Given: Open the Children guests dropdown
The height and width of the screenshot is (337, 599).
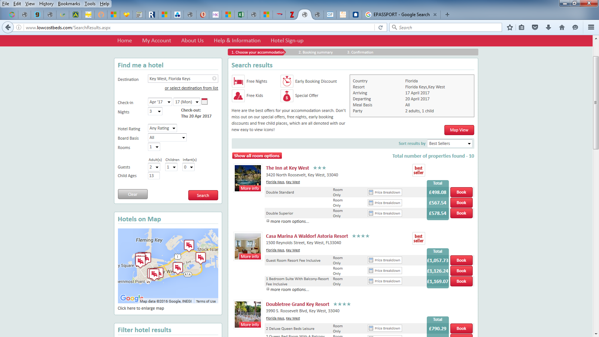Looking at the screenshot, I should pos(171,167).
